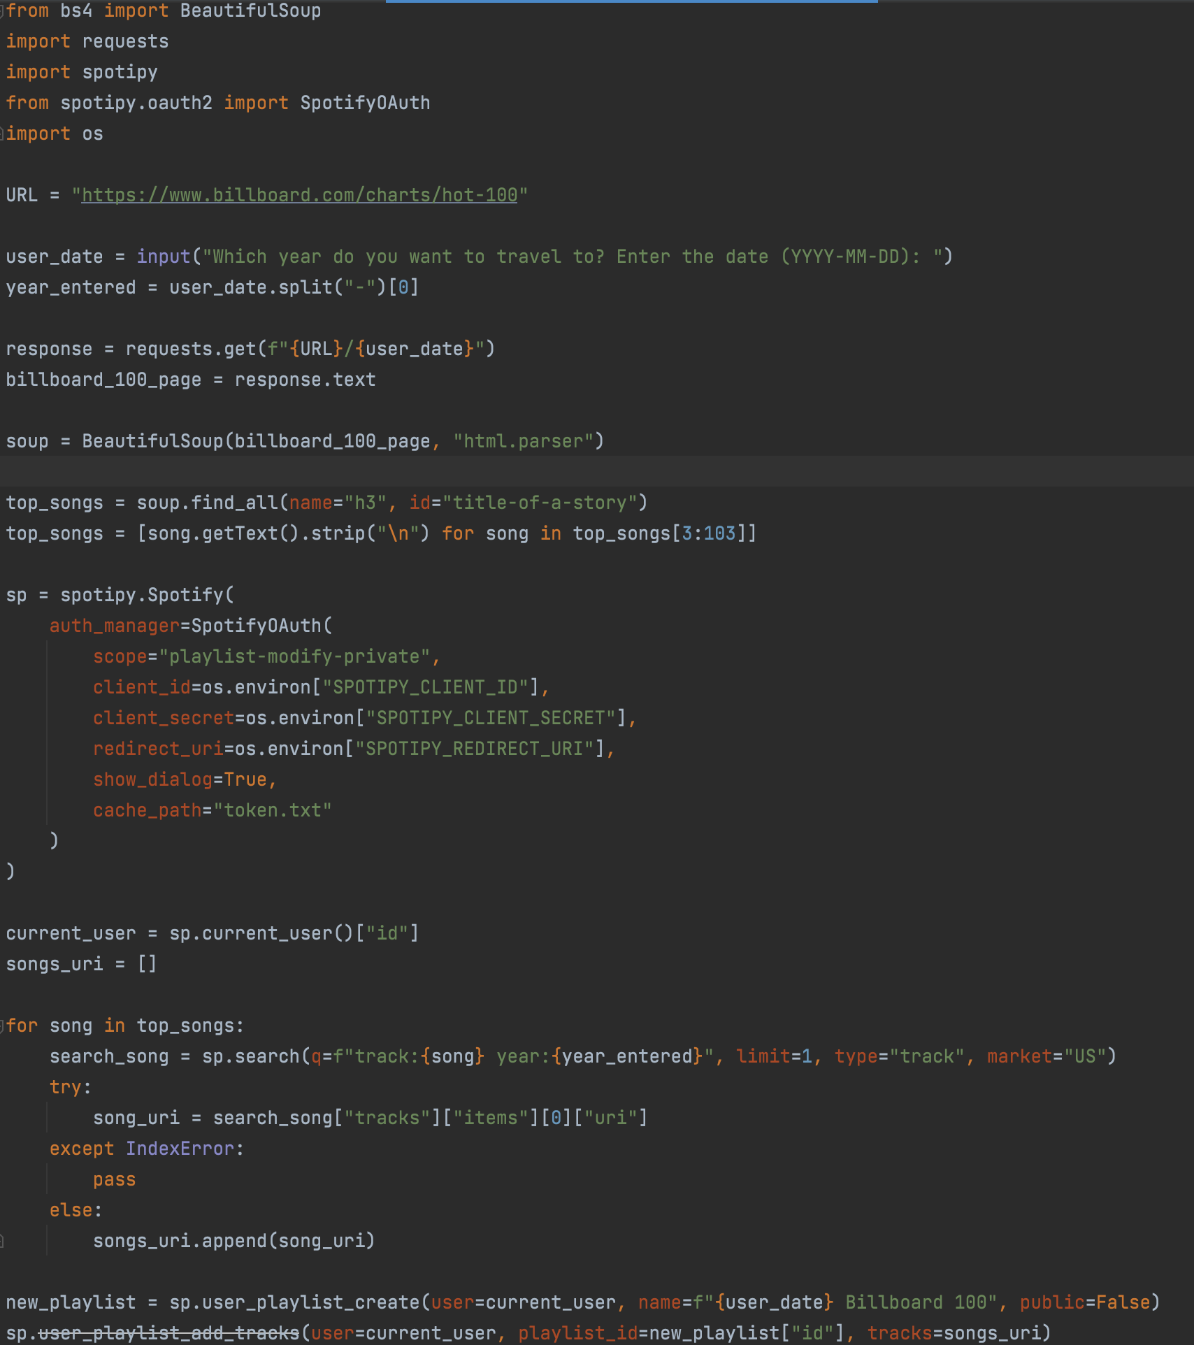The width and height of the screenshot is (1194, 1345).
Task: Click the SPOTIPY_CLIENT_ID environment key
Action: click(x=428, y=686)
